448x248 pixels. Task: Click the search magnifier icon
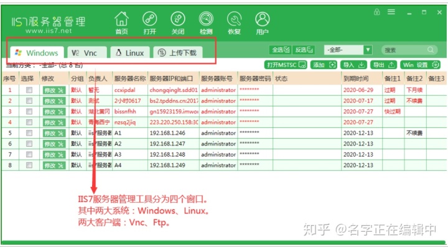(x=431, y=50)
